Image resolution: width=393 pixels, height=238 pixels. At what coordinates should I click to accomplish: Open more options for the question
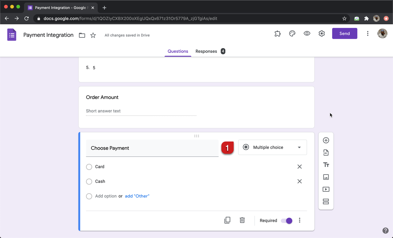pos(299,220)
